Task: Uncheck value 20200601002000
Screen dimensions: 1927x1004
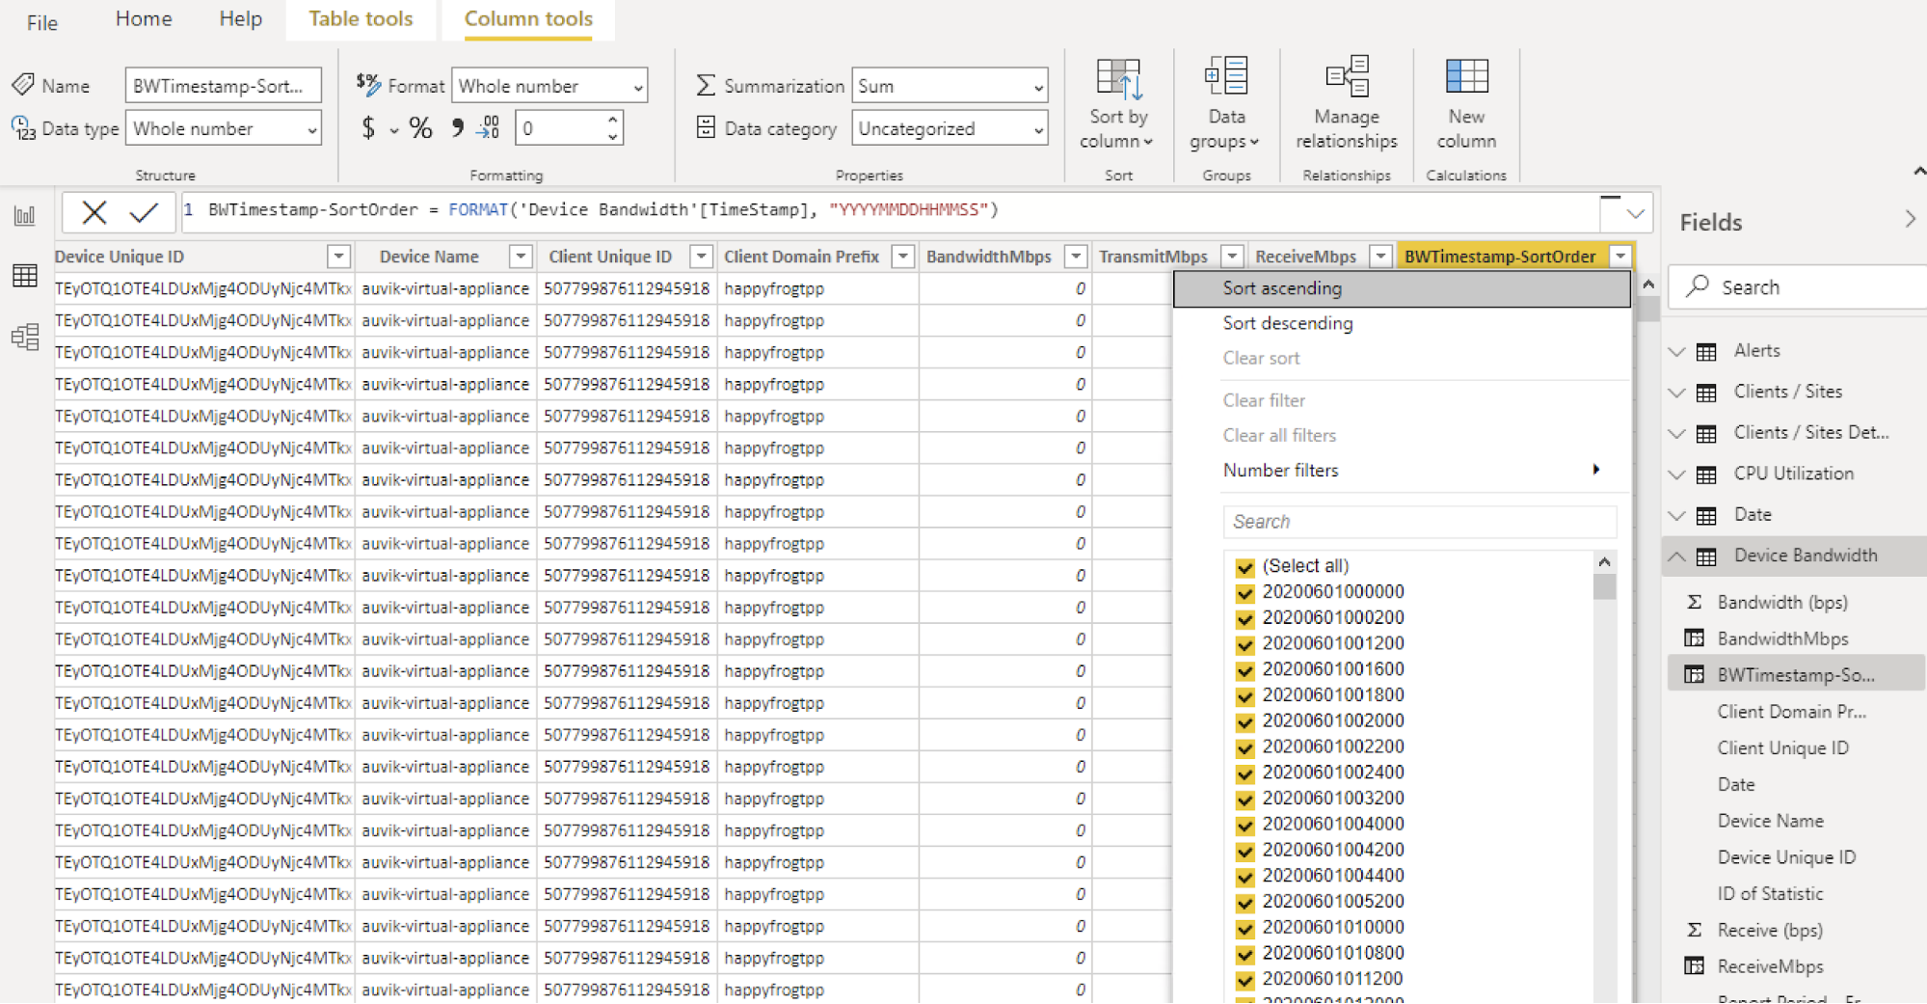Action: [x=1245, y=722]
